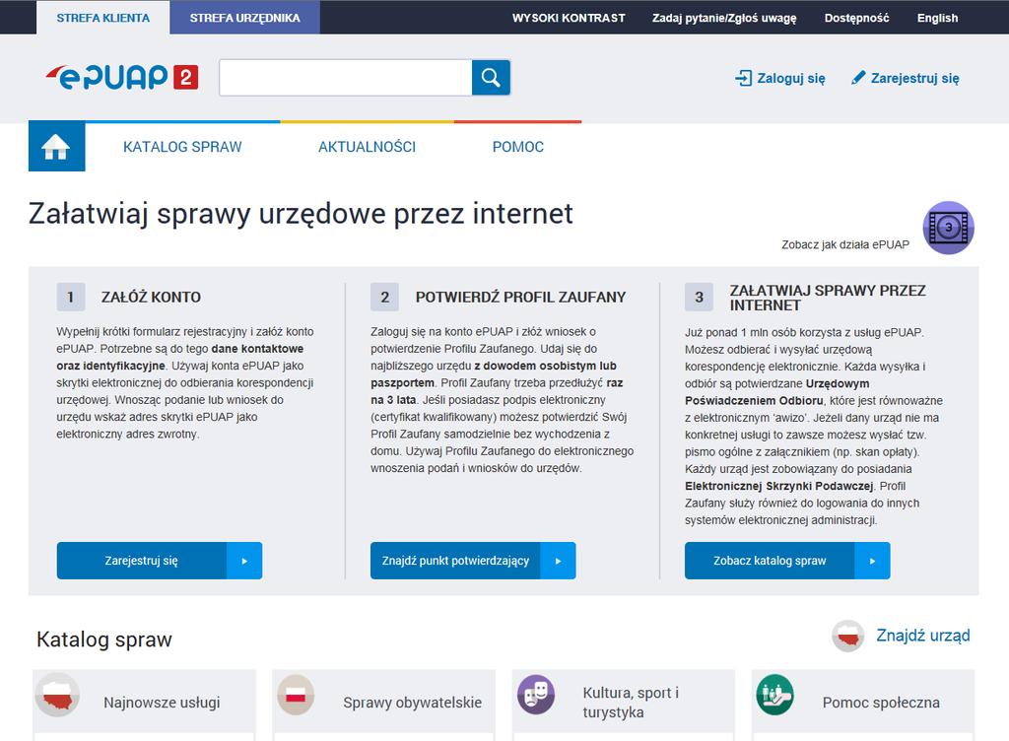Click the Sprawy obywatelskie flag icon
Image resolution: width=1009 pixels, height=741 pixels.
coord(296,695)
